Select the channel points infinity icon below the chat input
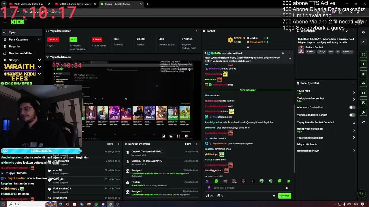The image size is (369, 207). tap(210, 196)
